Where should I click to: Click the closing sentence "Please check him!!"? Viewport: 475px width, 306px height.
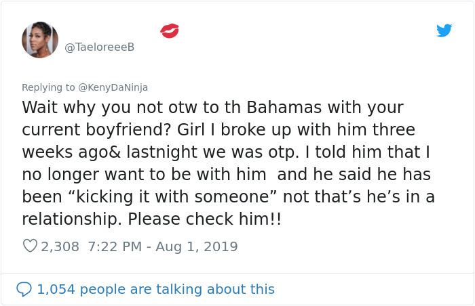click(204, 219)
